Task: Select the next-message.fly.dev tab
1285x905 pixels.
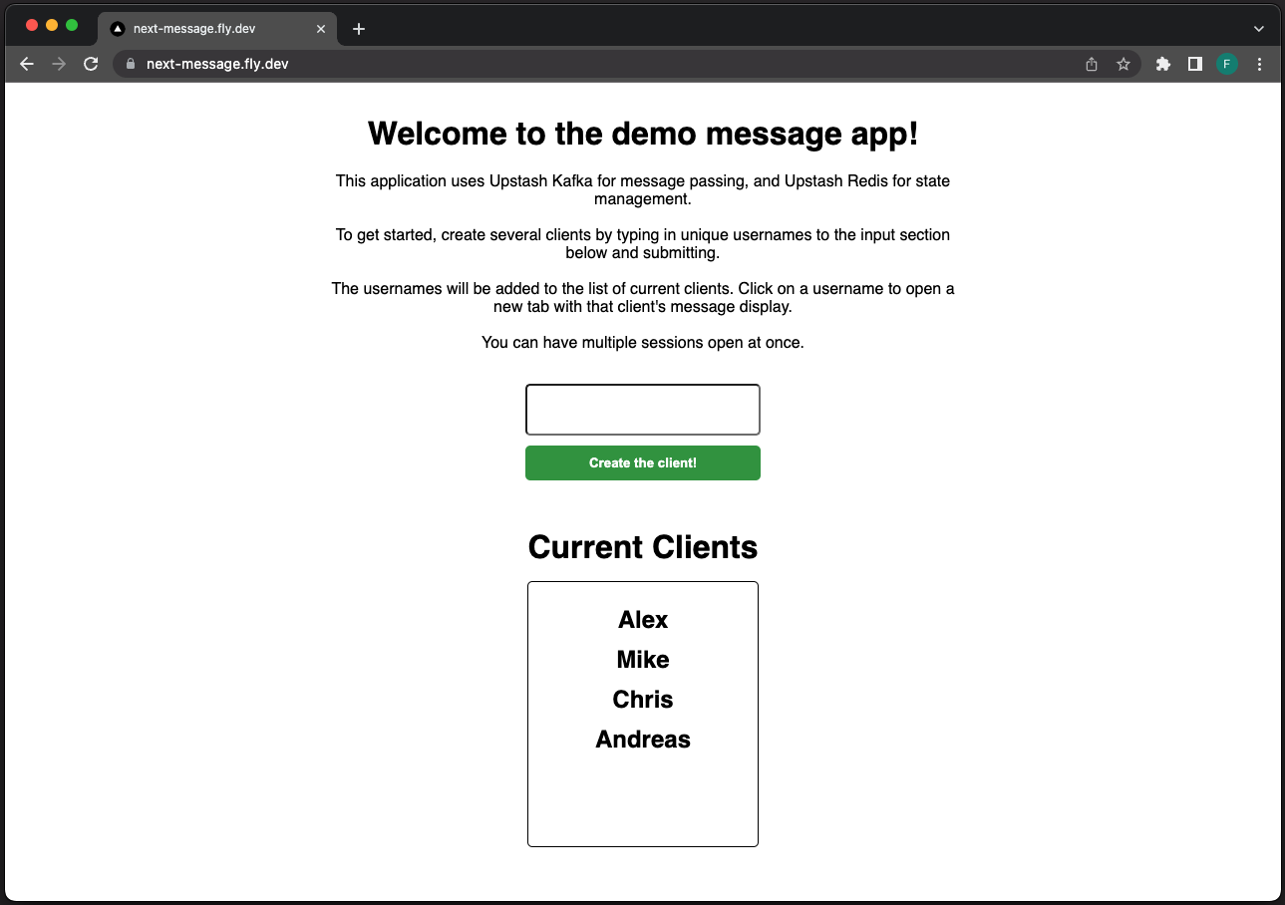Action: tap(199, 29)
